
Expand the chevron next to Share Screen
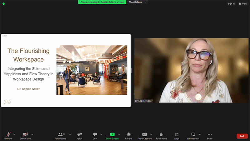pos(119,134)
